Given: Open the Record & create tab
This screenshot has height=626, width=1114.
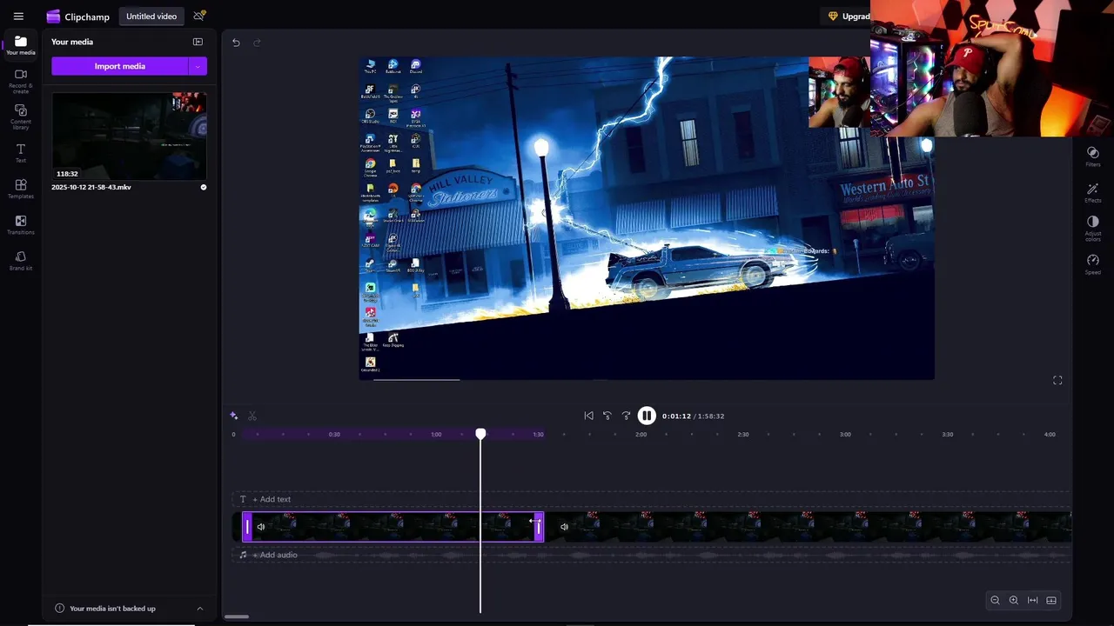Looking at the screenshot, I should [x=21, y=80].
